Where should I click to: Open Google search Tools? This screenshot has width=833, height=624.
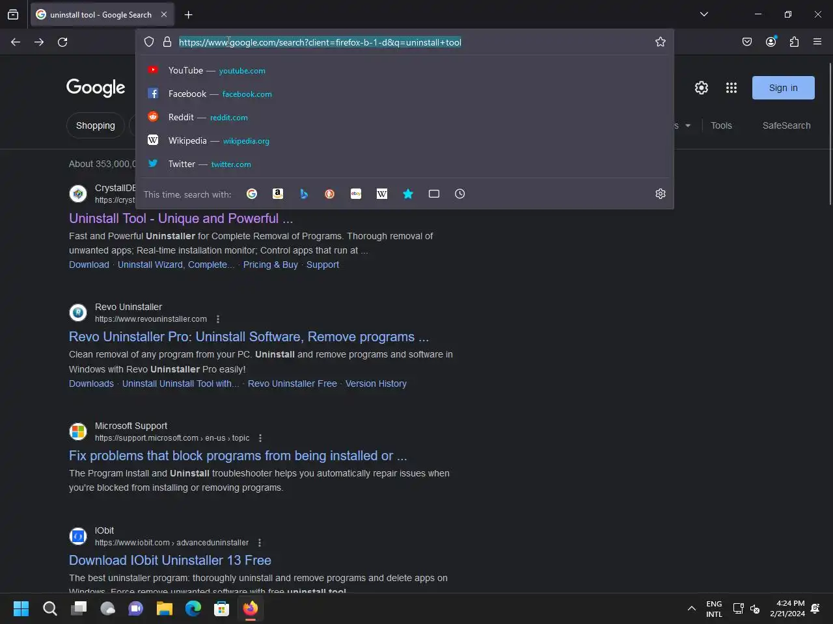[721, 125]
